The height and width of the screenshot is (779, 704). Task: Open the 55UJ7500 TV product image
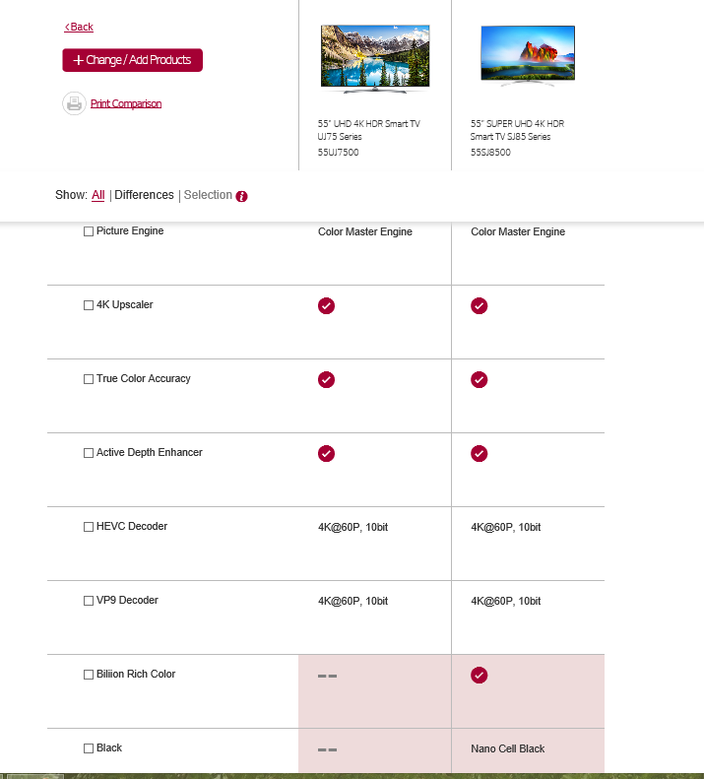362,59
